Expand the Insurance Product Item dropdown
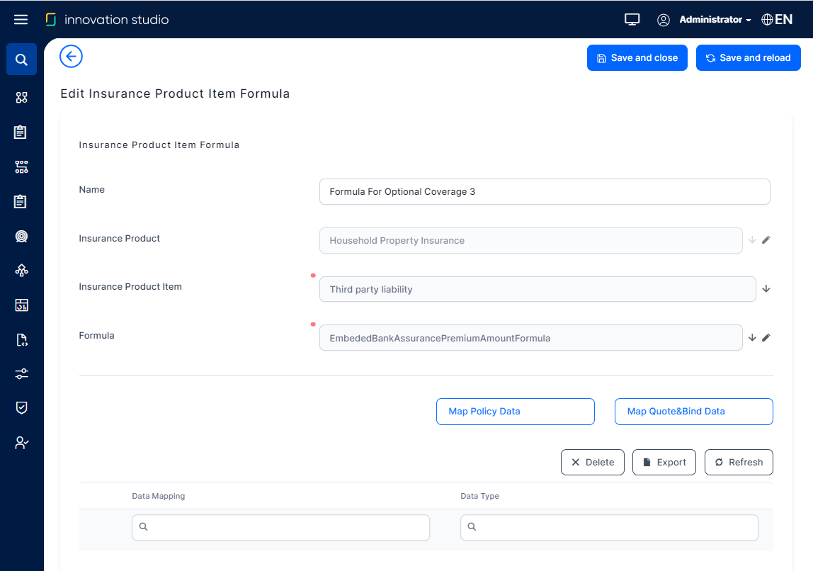 [766, 289]
